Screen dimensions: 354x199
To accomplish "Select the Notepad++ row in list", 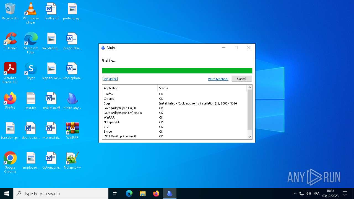I will point(175,122).
